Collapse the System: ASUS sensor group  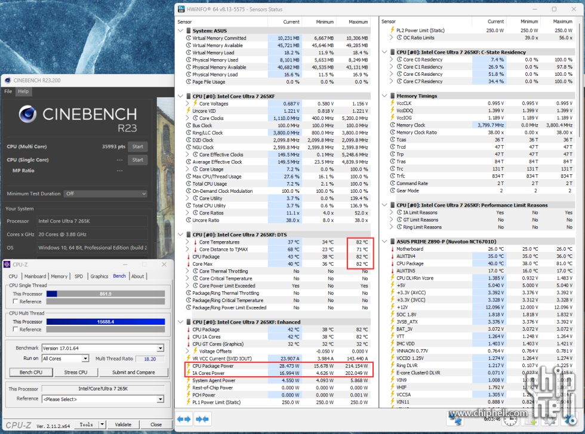point(181,30)
